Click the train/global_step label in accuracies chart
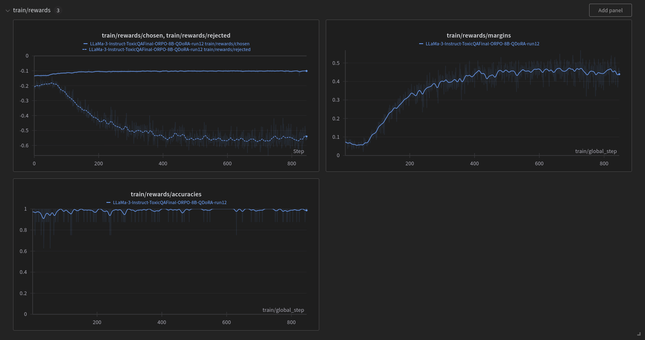The height and width of the screenshot is (340, 645). tap(283, 310)
